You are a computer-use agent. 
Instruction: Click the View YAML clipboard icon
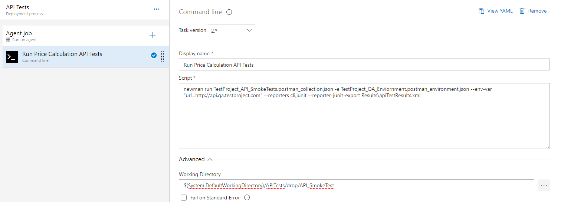click(x=481, y=11)
